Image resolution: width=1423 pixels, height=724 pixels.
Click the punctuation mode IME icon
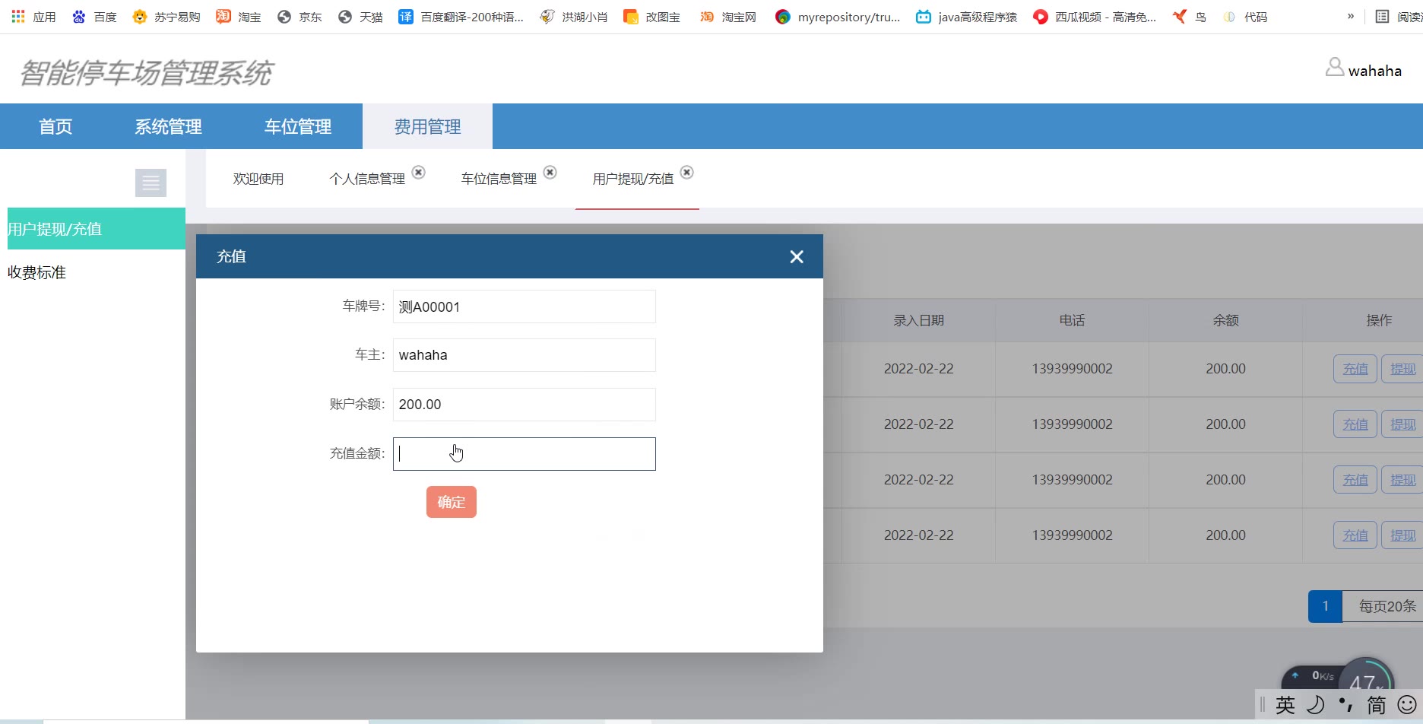[x=1346, y=705]
